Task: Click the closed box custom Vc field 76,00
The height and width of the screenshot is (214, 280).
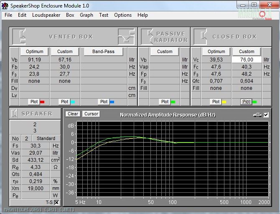Action: [247, 59]
